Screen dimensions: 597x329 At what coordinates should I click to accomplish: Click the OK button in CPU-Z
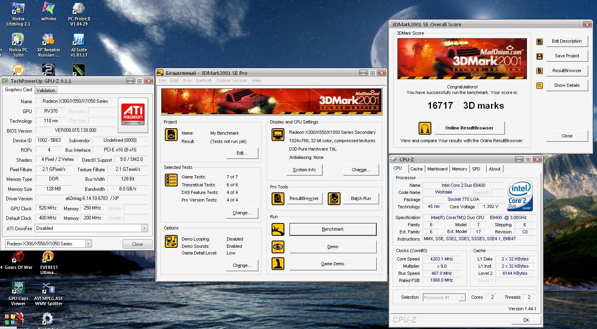(x=526, y=320)
